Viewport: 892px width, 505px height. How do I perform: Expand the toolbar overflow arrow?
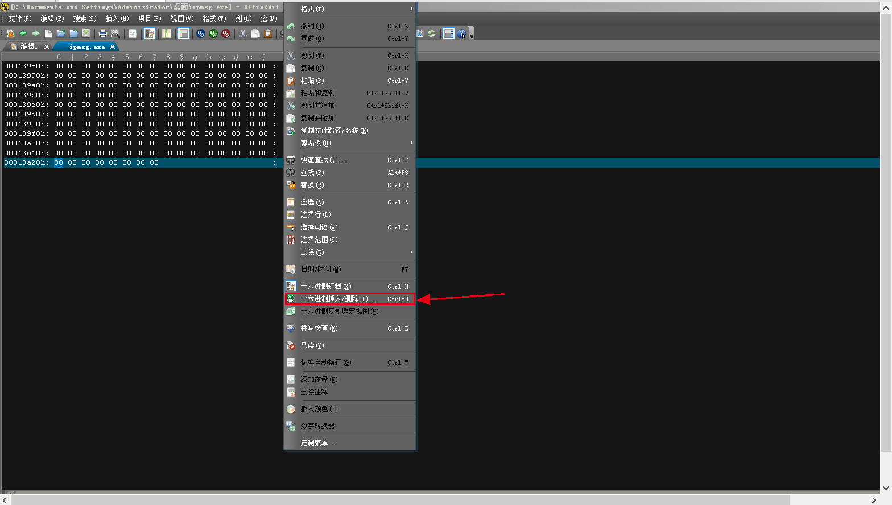(x=472, y=34)
